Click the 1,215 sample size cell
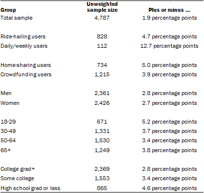Image resolution: width=204 pixels, height=193 pixels. click(102, 74)
